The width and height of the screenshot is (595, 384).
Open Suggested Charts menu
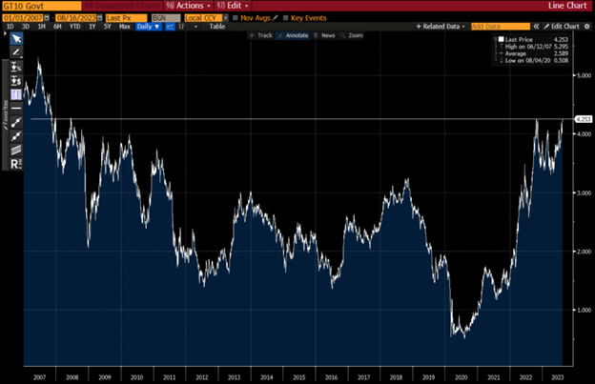pyautogui.click(x=122, y=6)
